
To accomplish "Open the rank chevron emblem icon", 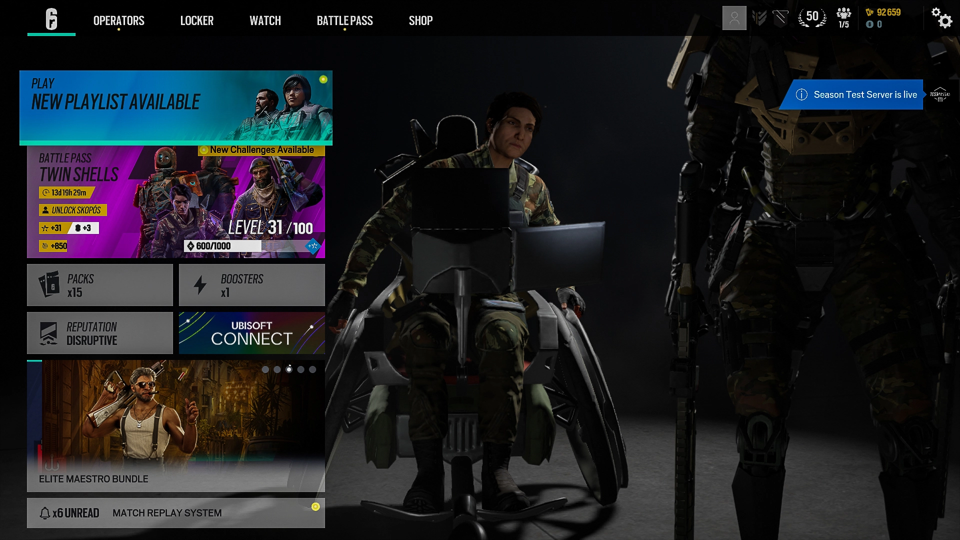I will (x=759, y=18).
